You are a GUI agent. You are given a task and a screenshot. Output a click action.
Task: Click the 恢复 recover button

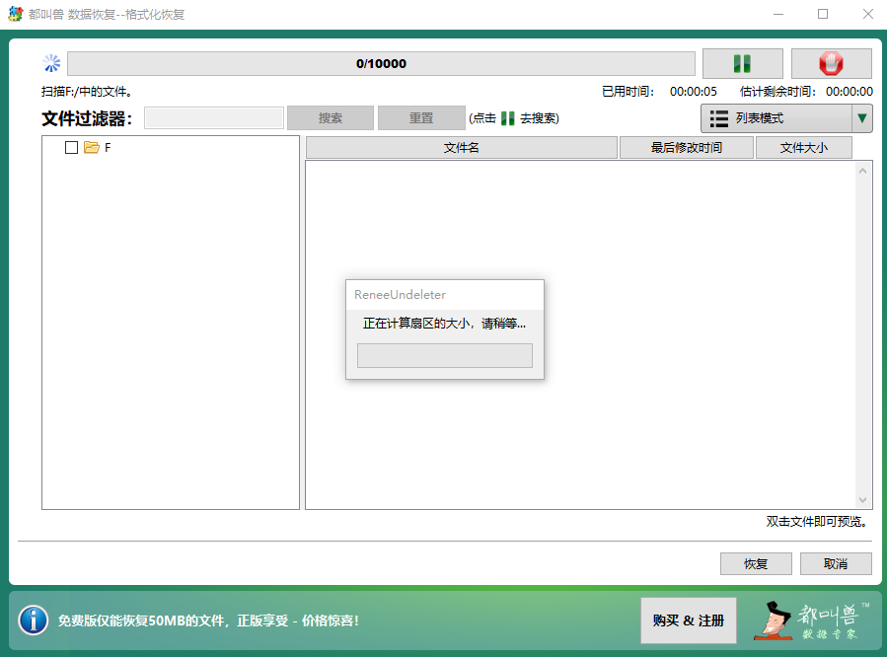756,563
